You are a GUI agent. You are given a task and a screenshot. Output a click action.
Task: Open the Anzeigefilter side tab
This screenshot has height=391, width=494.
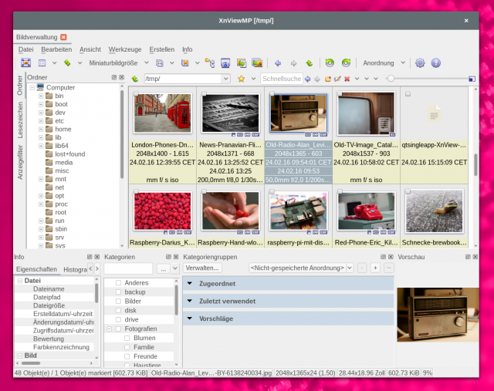pyautogui.click(x=20, y=162)
